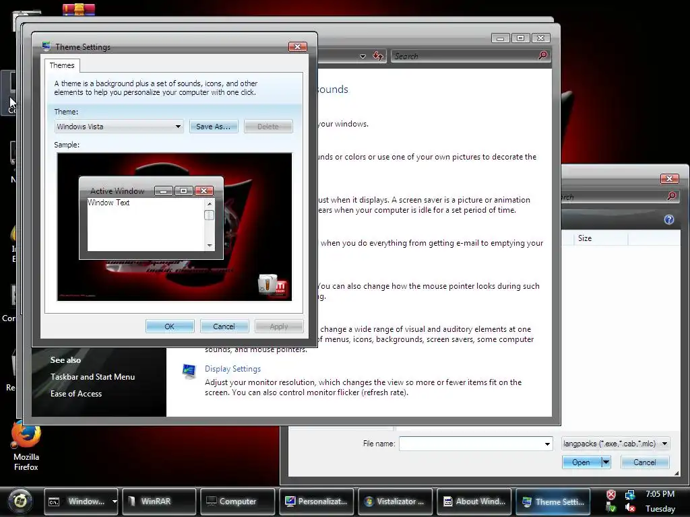The height and width of the screenshot is (517, 690).
Task: Click the Apply button in Theme Settings
Action: click(278, 326)
